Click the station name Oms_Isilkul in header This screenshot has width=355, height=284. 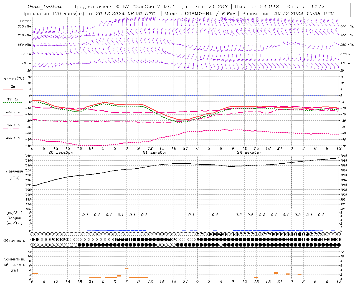coord(45,7)
